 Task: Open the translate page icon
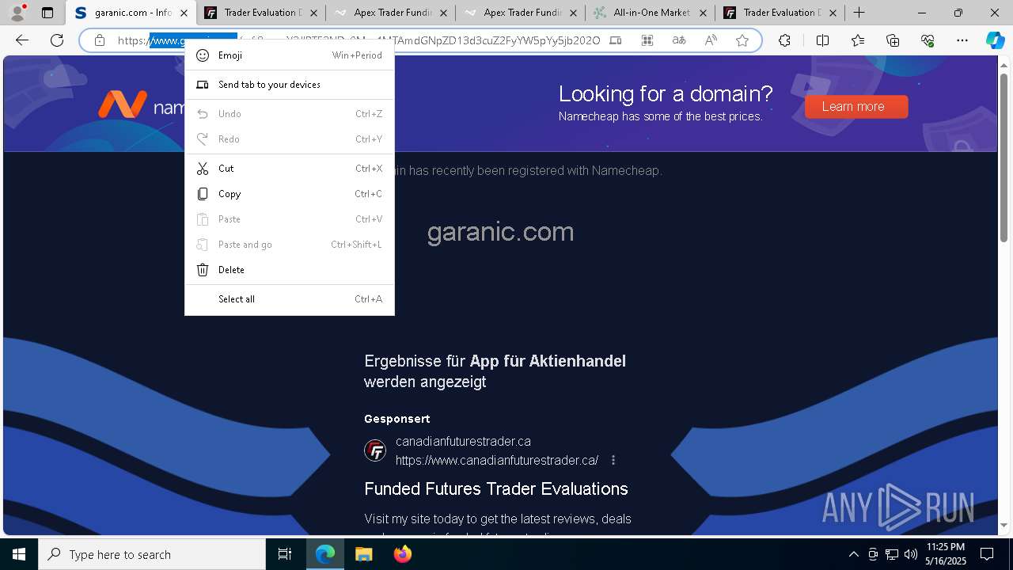click(679, 40)
